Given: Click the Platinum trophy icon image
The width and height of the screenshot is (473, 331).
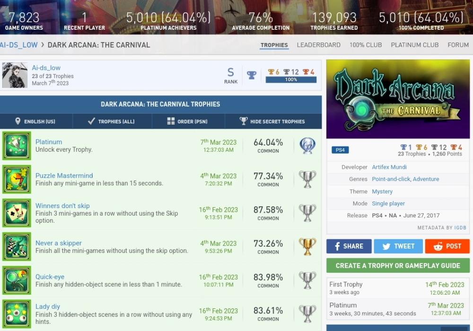Looking at the screenshot, I should coord(17,146).
